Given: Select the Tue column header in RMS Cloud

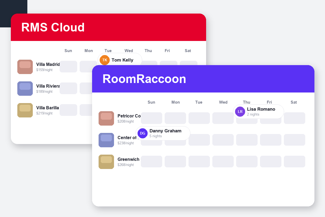Looking at the screenshot, I should point(108,51).
